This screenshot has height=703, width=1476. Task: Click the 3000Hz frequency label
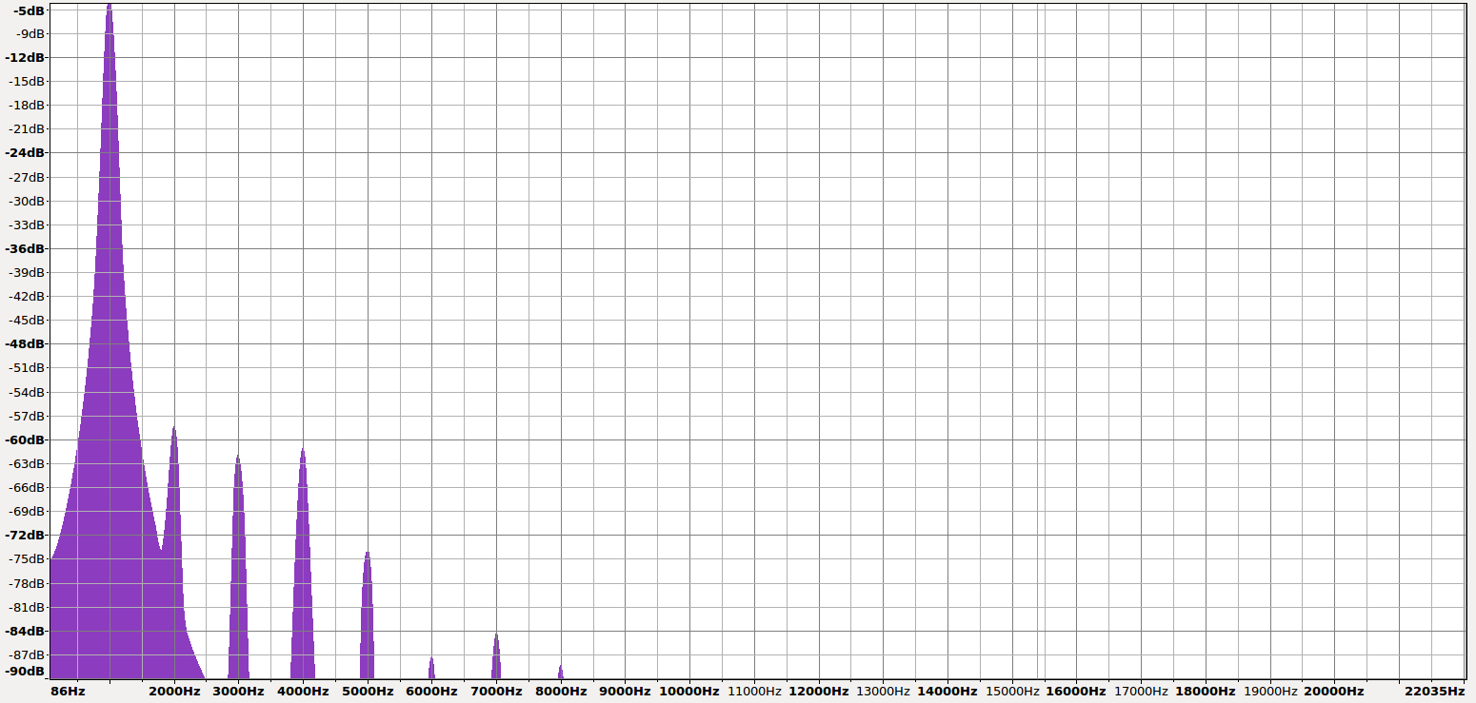pyautogui.click(x=238, y=691)
